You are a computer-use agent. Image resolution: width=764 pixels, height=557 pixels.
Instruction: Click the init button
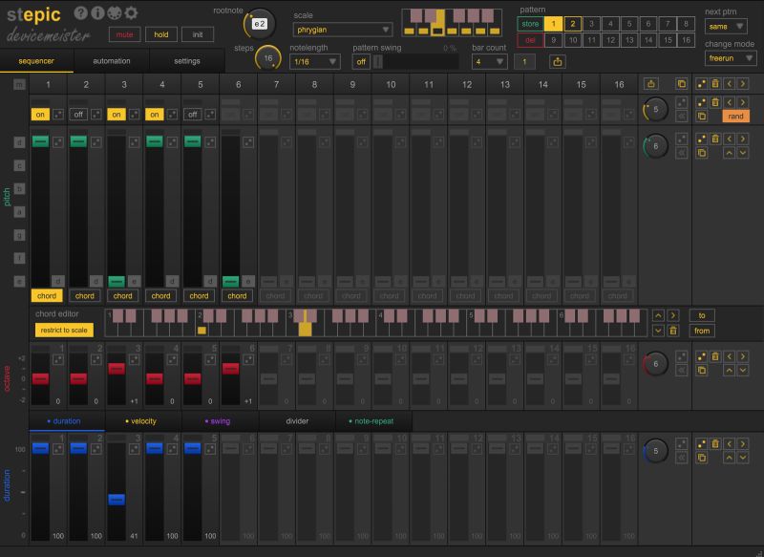(x=198, y=34)
